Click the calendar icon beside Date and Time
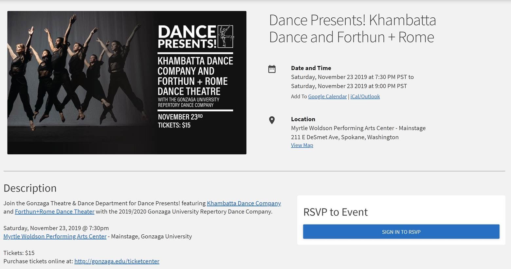Image resolution: width=511 pixels, height=269 pixels. (x=272, y=69)
